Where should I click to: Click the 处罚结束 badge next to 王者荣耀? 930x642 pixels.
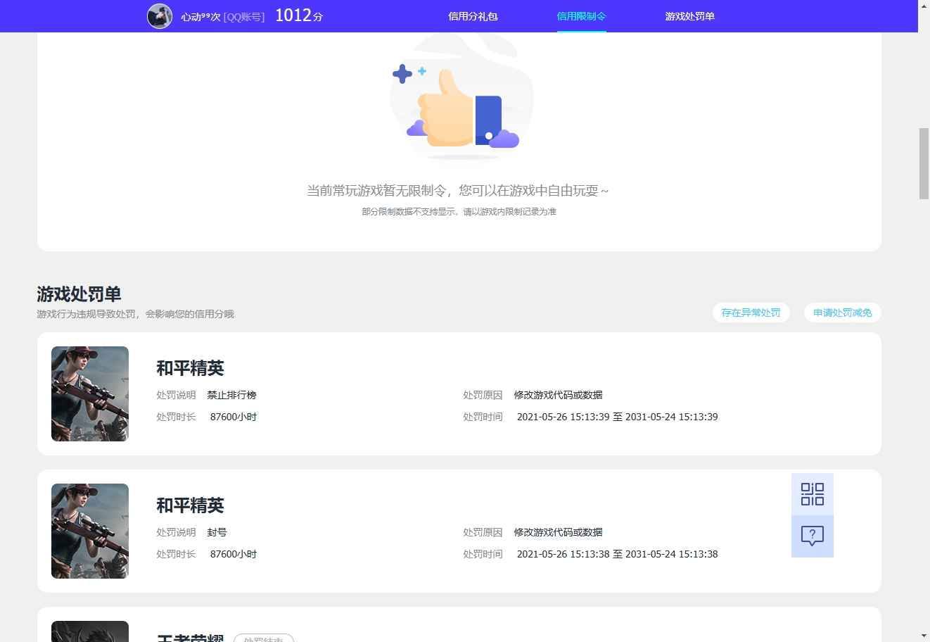tap(263, 639)
